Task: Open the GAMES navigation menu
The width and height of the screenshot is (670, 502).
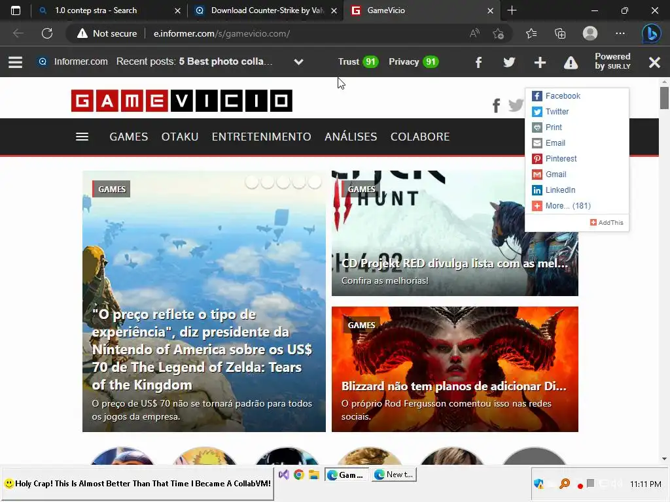Action: point(129,137)
